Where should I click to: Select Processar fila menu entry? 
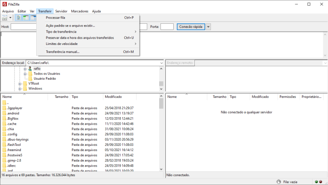coord(88,18)
